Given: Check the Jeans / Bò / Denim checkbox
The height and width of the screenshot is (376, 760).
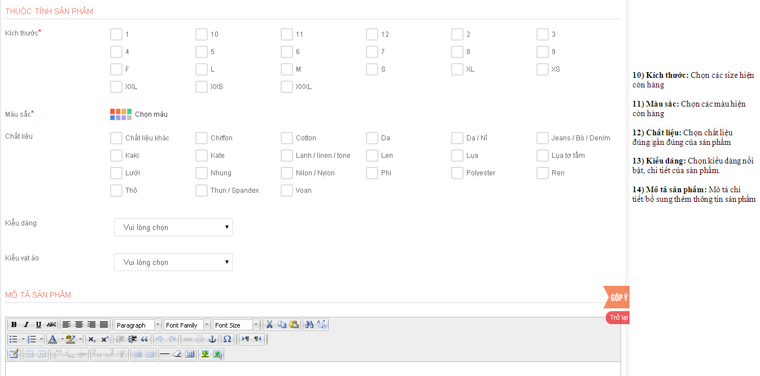Looking at the screenshot, I should point(542,138).
